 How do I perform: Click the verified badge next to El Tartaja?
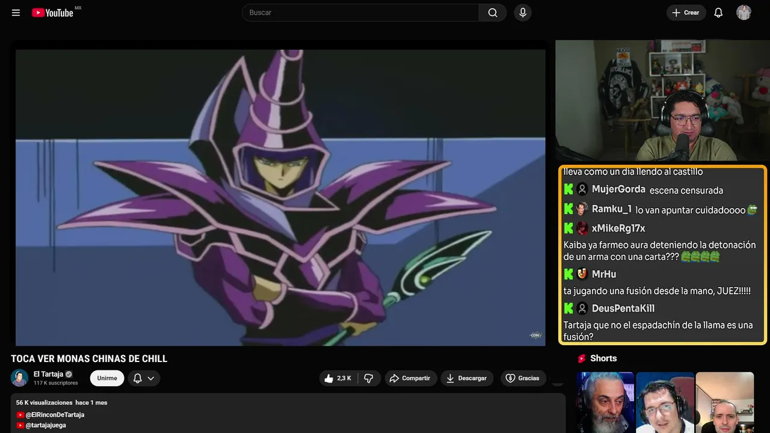pyautogui.click(x=69, y=374)
